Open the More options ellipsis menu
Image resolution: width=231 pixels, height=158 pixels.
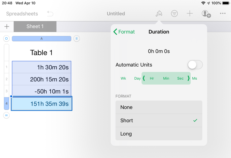(x=223, y=14)
